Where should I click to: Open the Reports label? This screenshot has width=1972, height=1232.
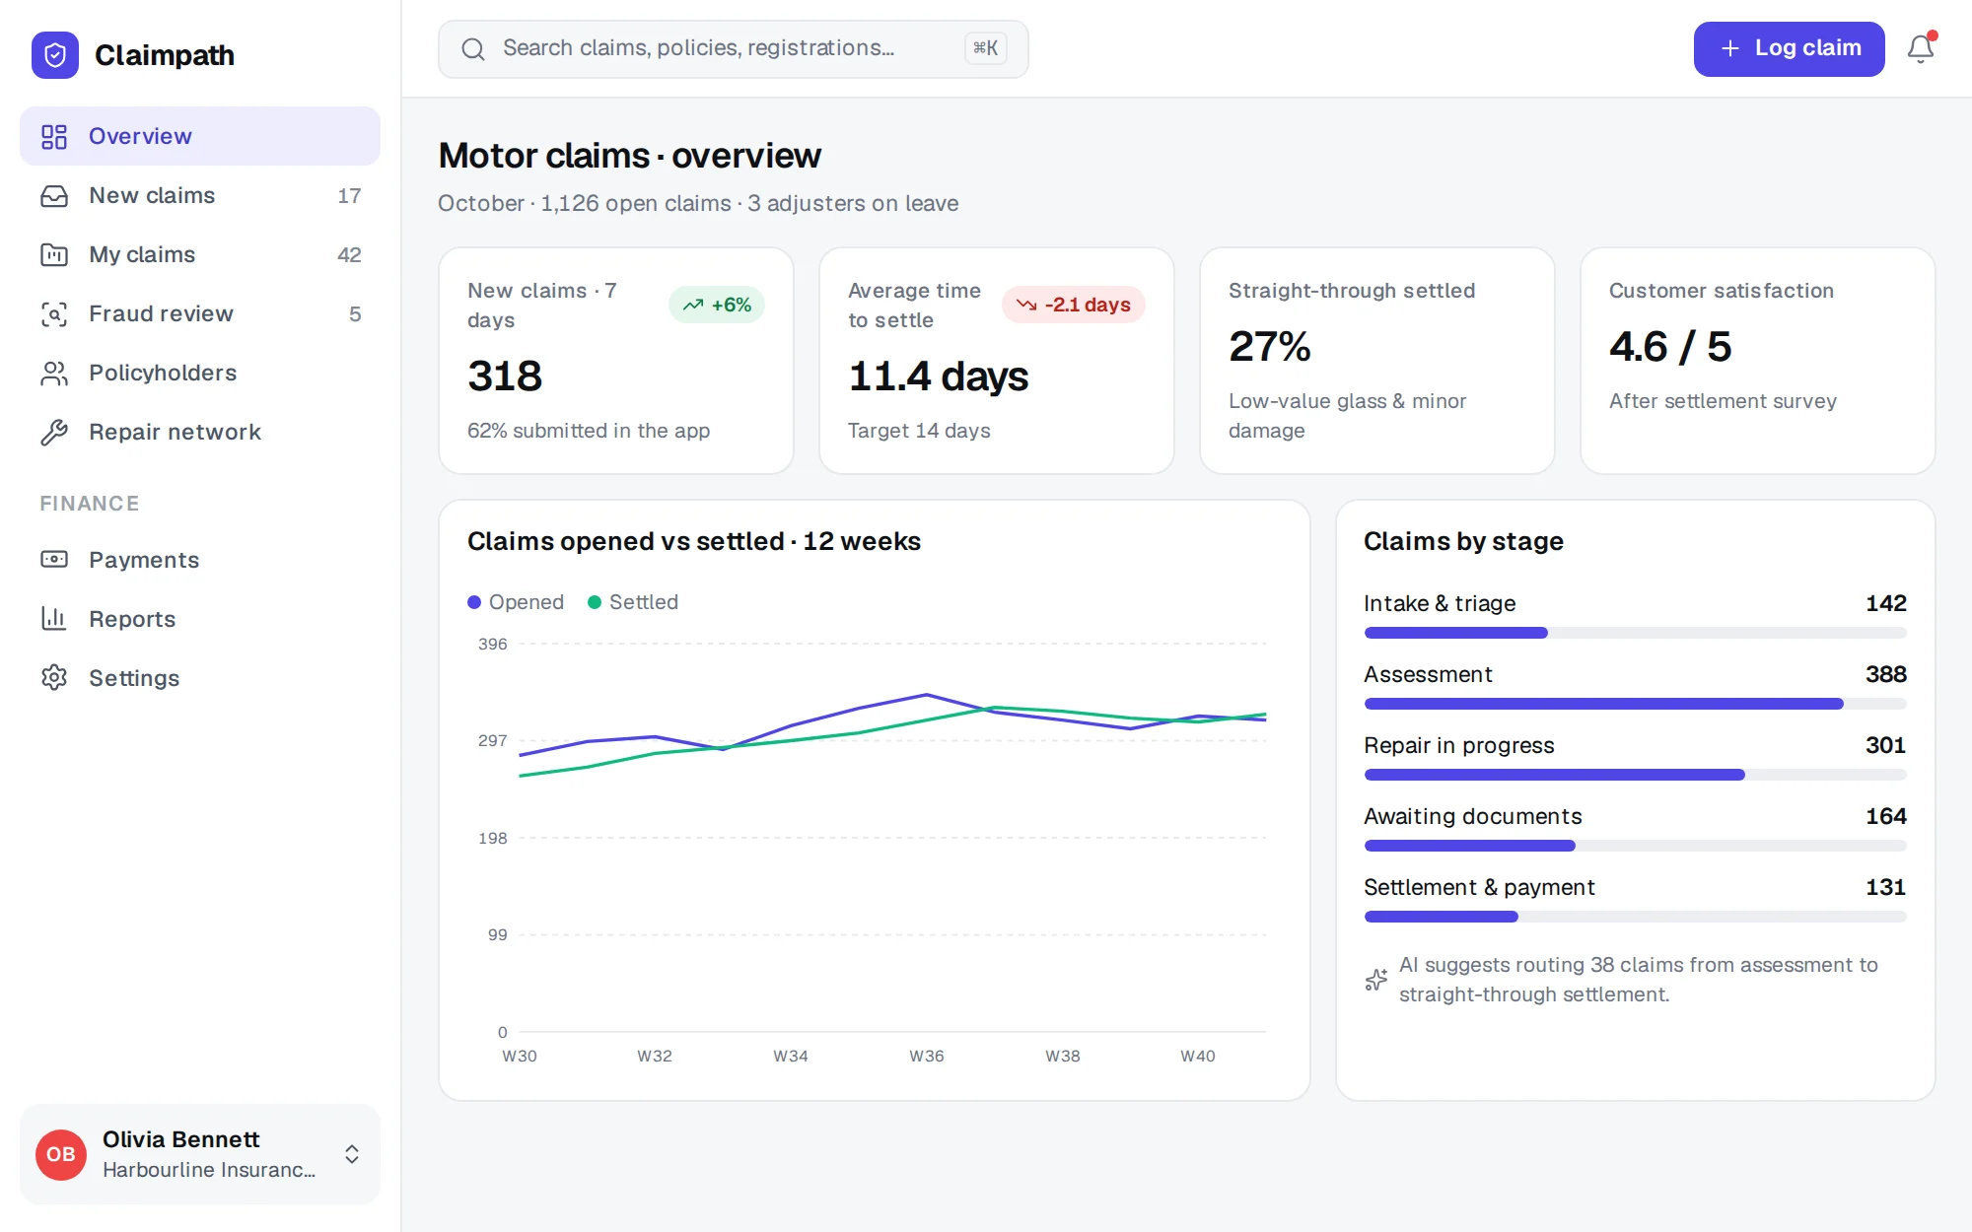(132, 619)
